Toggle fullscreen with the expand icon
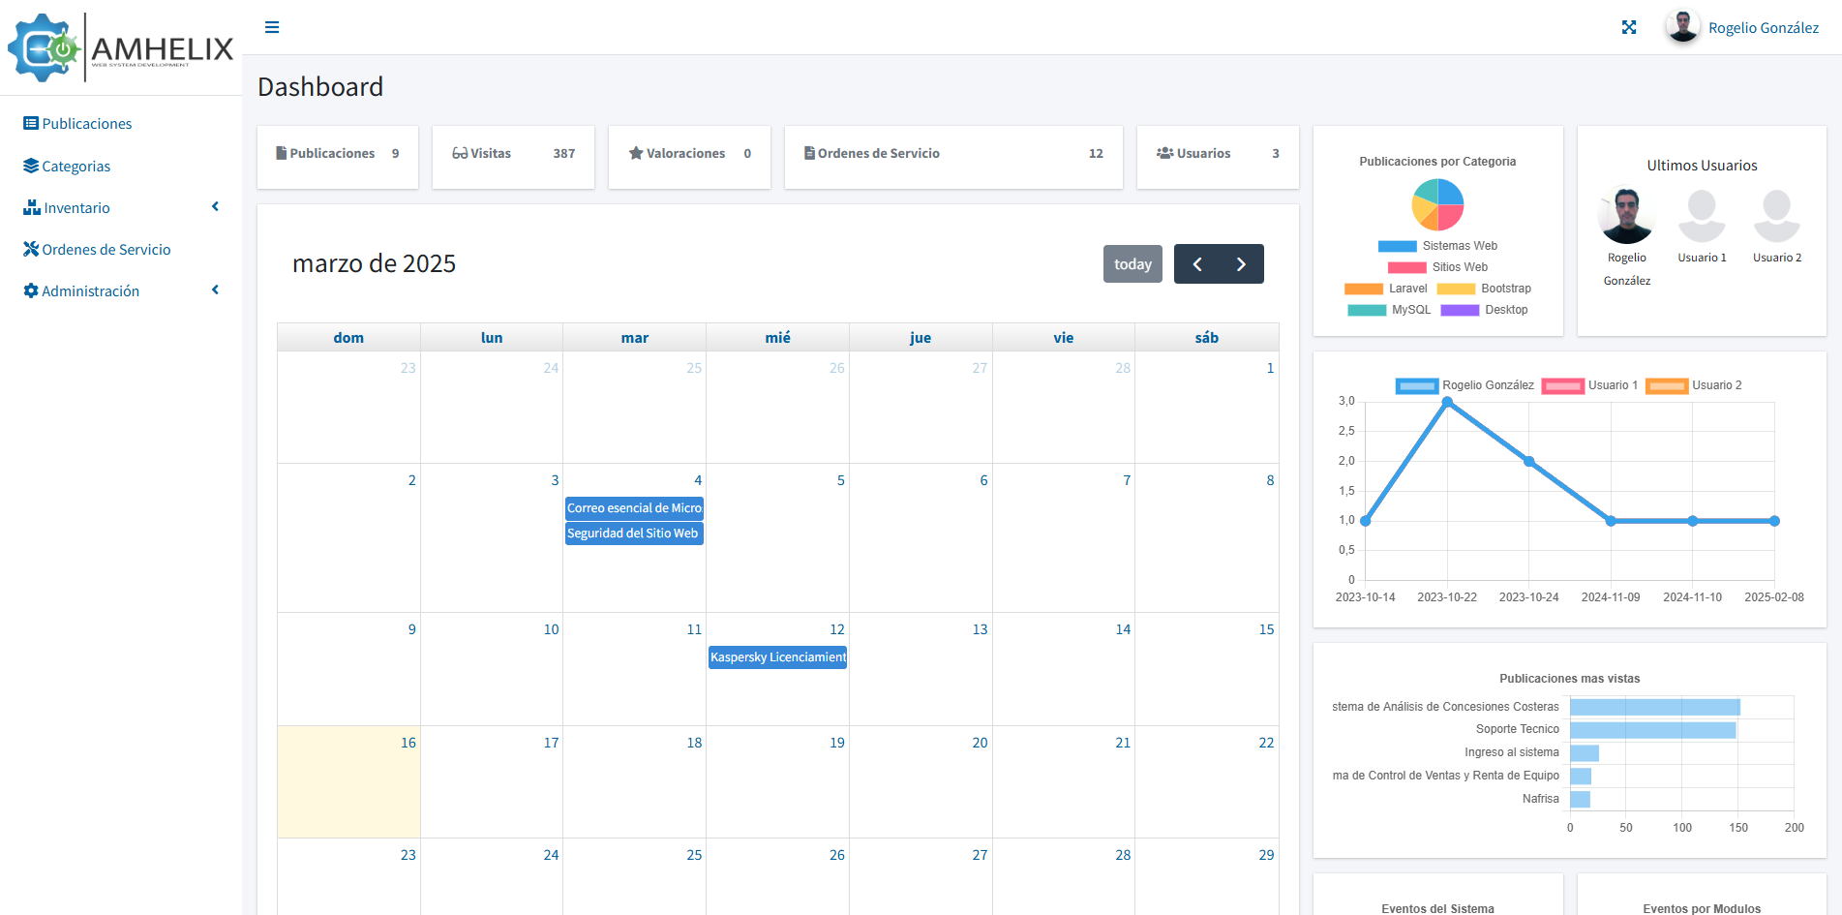The height and width of the screenshot is (915, 1842). point(1629,27)
